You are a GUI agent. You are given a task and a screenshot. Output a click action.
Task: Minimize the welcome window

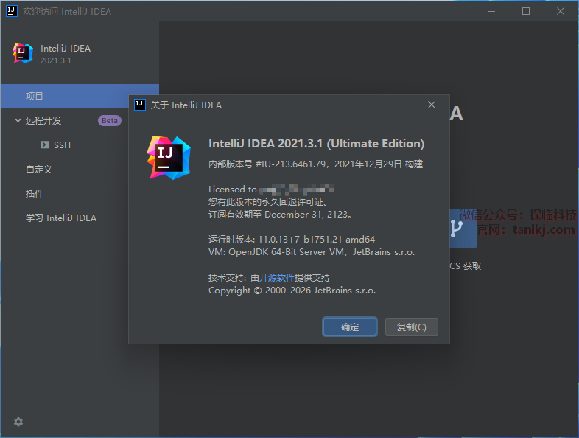click(x=491, y=11)
